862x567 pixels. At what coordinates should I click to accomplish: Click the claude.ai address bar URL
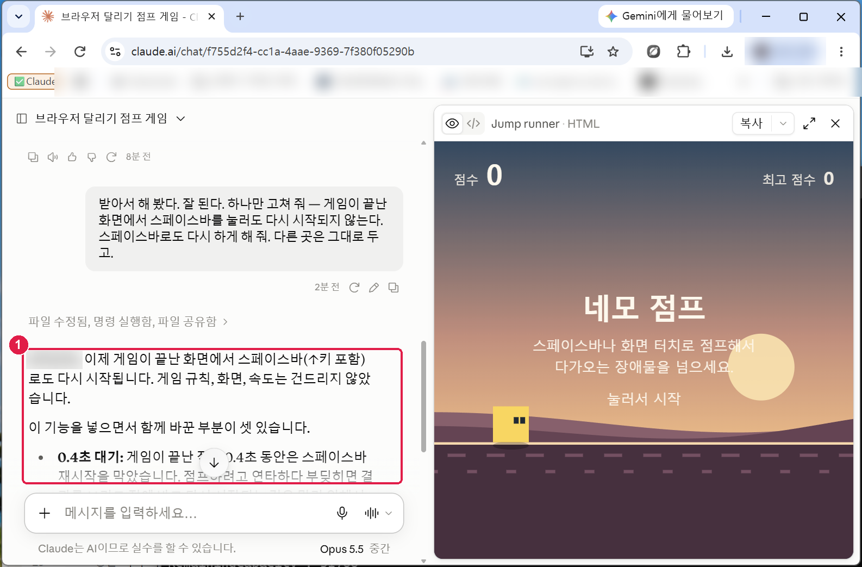coord(273,52)
